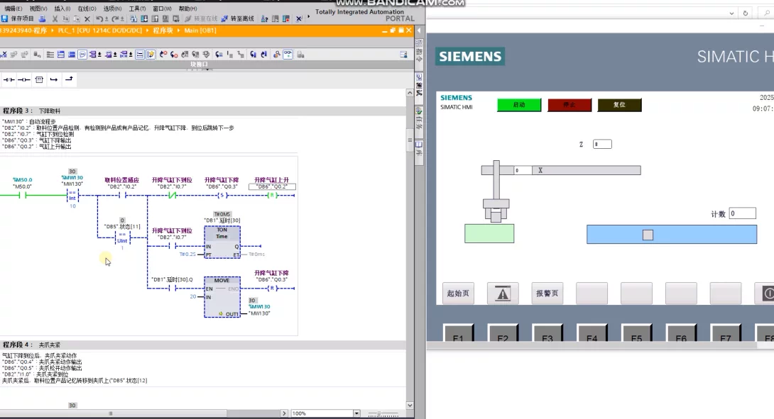
Task: Click the 转至离线 go offline button
Action: pos(237,18)
